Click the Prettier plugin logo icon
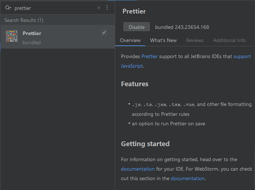 click(12, 37)
